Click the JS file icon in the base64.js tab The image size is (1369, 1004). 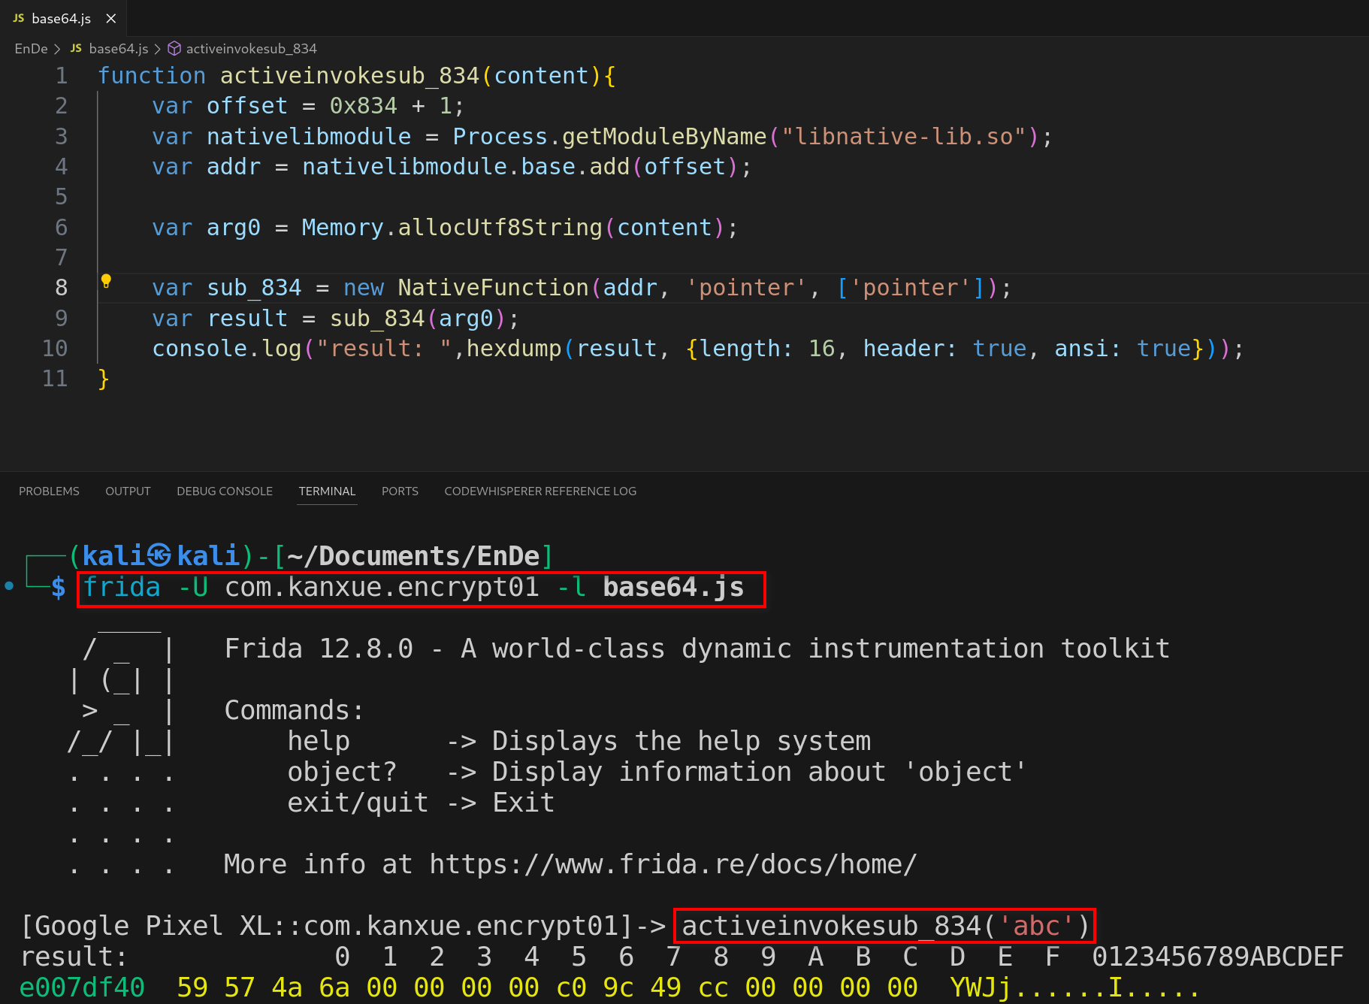[x=19, y=18]
